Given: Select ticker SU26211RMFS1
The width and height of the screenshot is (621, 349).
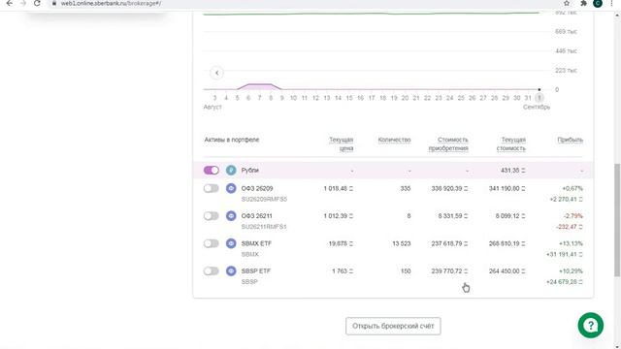Looking at the screenshot, I should pos(264,227).
